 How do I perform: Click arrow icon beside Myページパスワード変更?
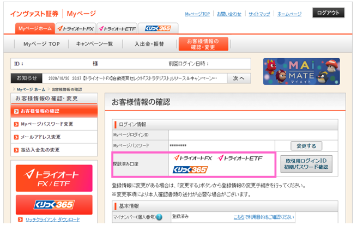(x=16, y=124)
